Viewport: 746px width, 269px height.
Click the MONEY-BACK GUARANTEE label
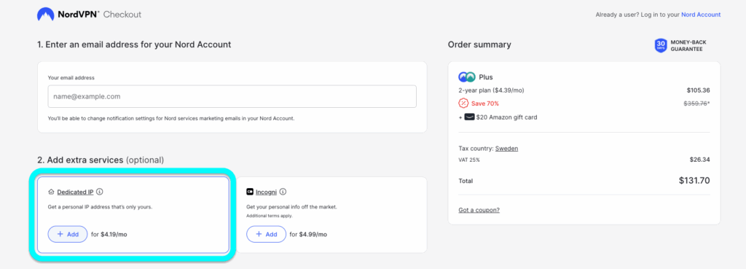(686, 46)
